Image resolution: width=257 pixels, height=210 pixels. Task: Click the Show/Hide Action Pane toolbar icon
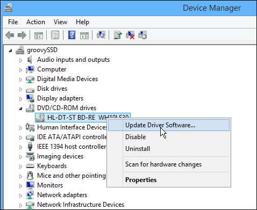pyautogui.click(x=84, y=35)
